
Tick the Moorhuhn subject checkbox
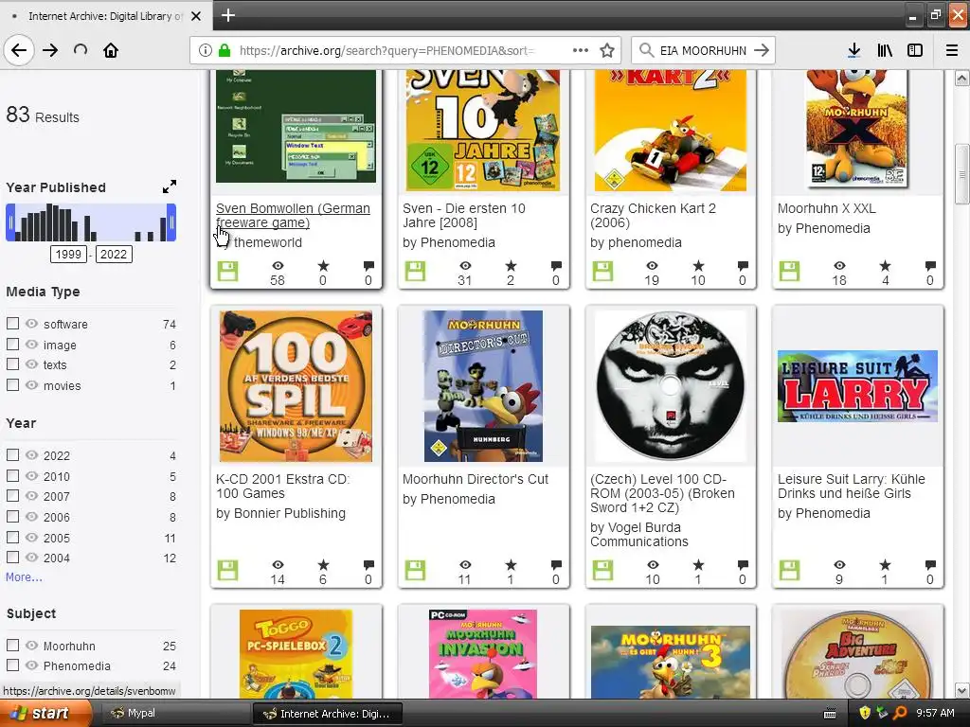click(x=12, y=645)
